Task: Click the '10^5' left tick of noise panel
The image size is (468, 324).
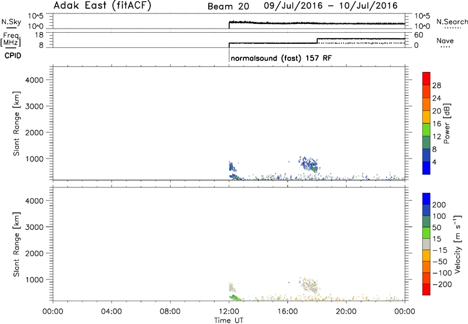Action: click(x=36, y=16)
